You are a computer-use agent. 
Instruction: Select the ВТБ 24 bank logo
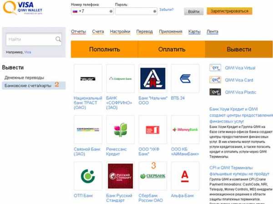point(185,79)
